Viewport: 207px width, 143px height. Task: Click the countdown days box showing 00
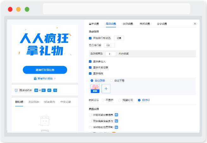point(36,90)
